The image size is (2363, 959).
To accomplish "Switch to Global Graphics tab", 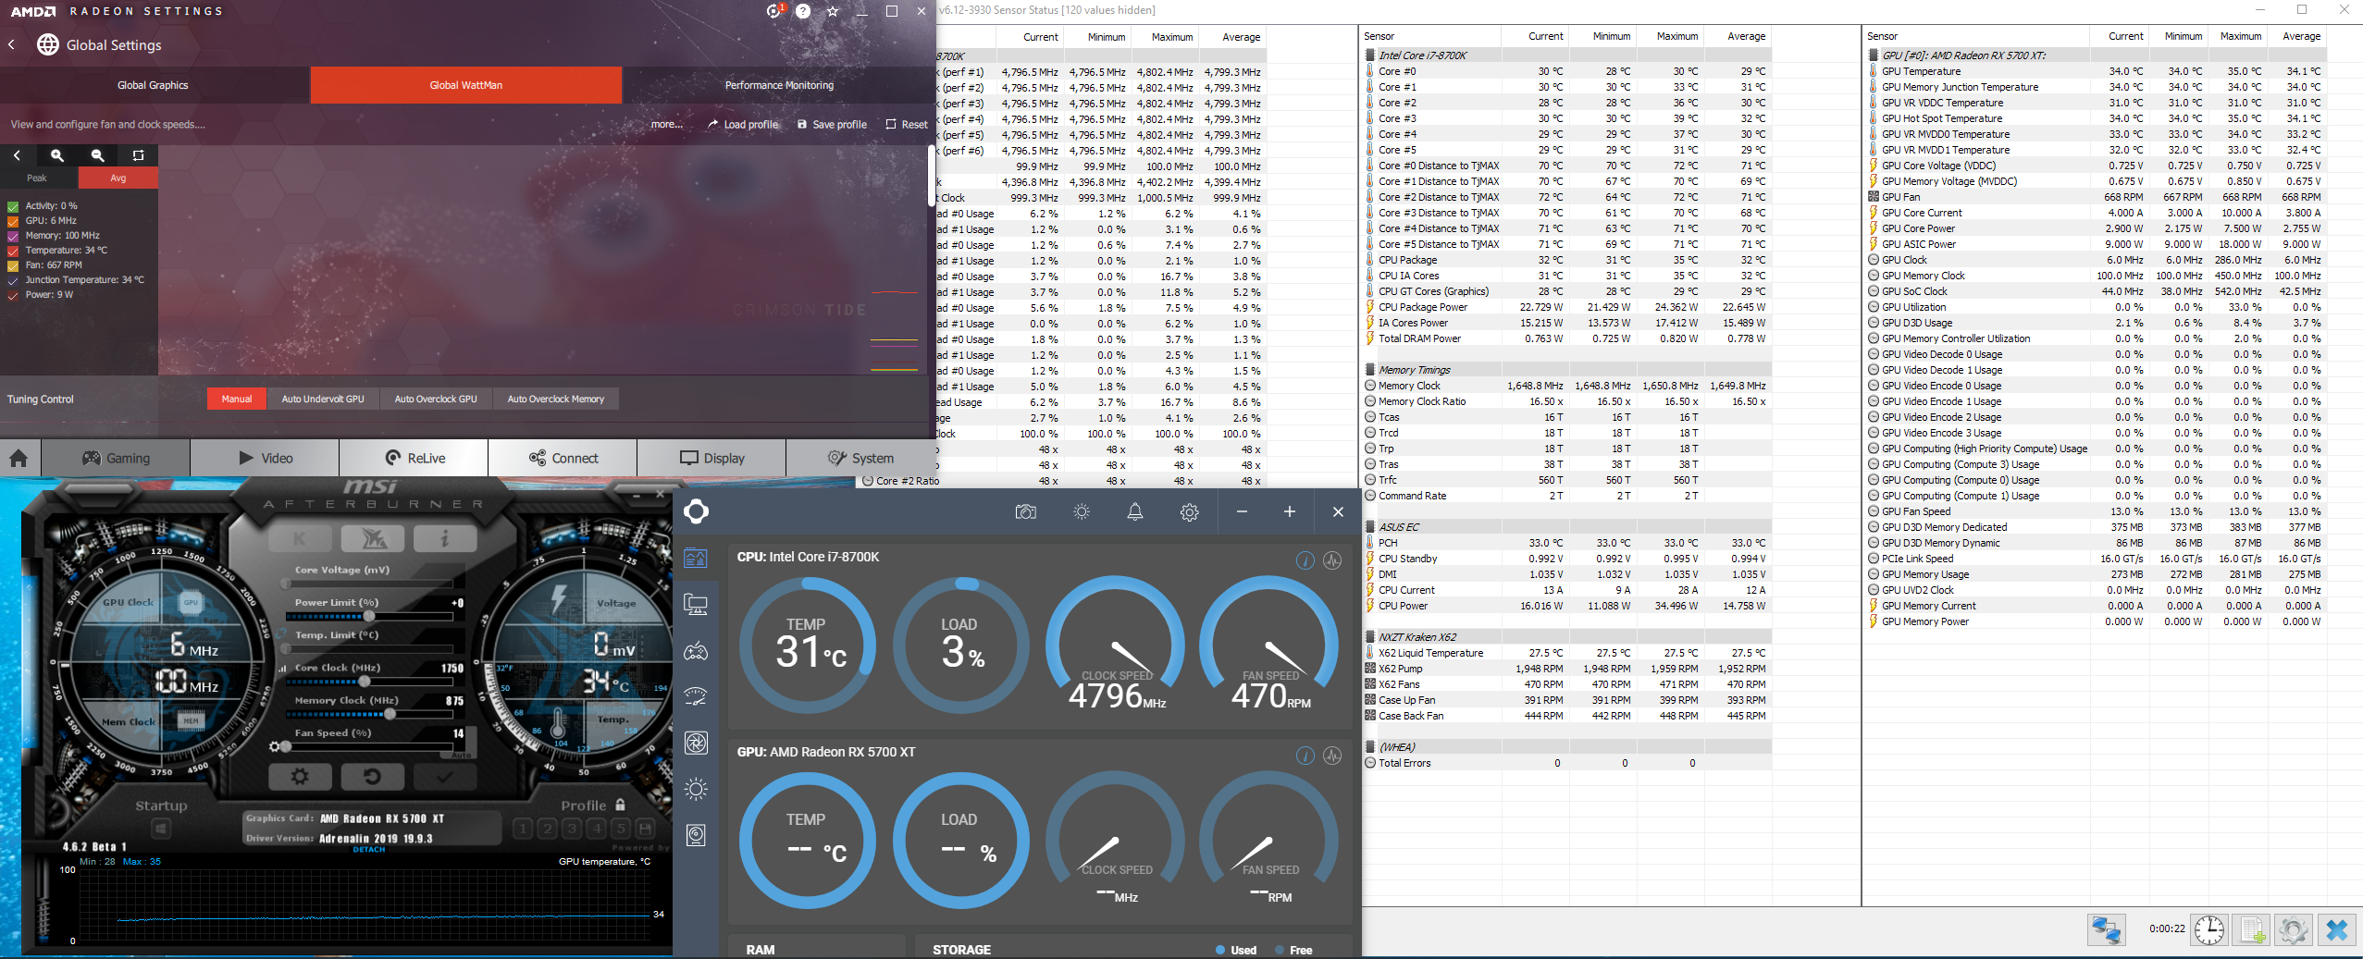I will tap(153, 85).
